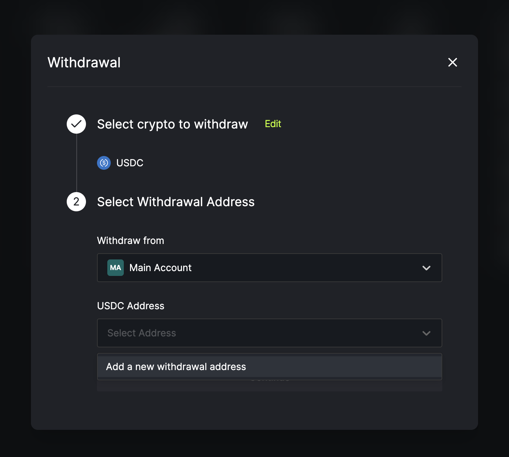Click the Select Address placeholder text
509x457 pixels.
(142, 333)
